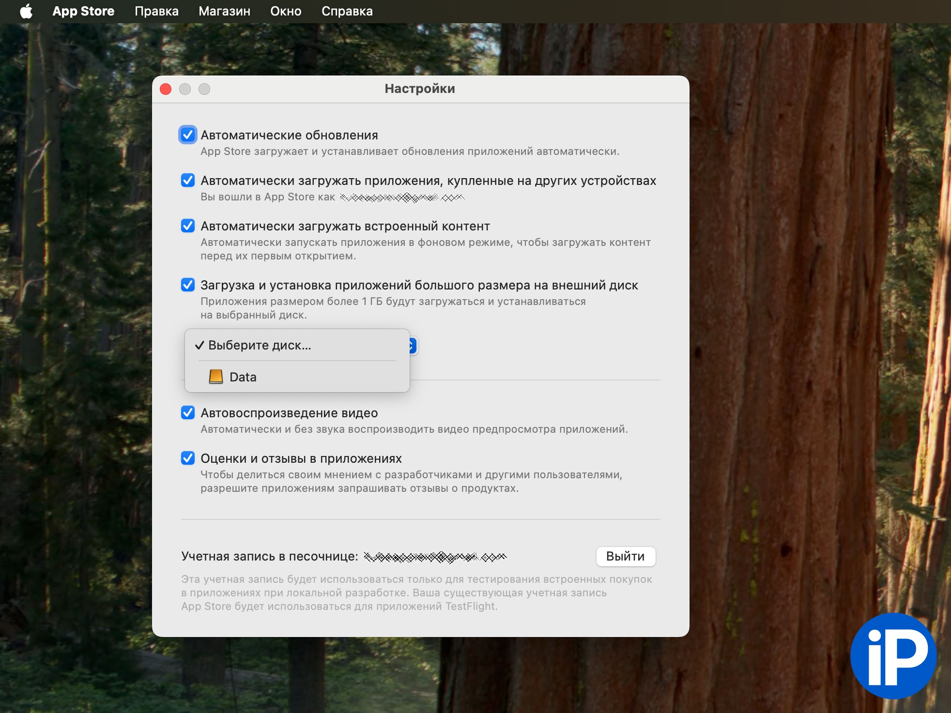The height and width of the screenshot is (713, 951).
Task: Uncheck Оценки и отзывы в приложениях
Action: [188, 458]
